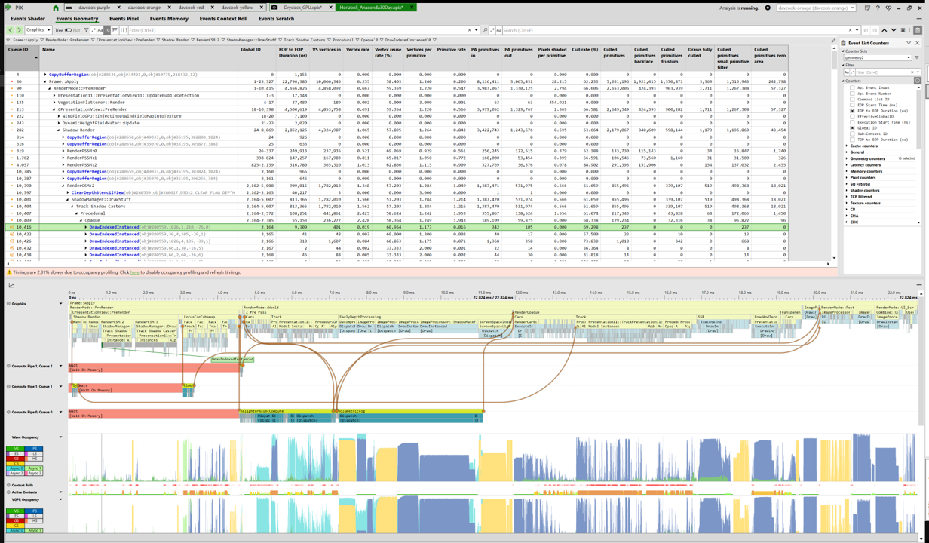Click 'here' link to disable occupancy profiling
Screen dimensions: 929x543
point(134,272)
